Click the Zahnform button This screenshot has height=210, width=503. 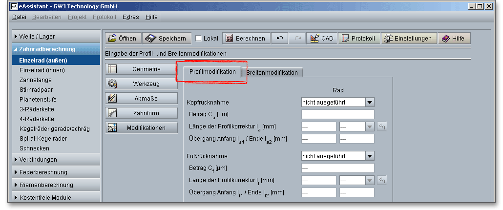coord(141,113)
